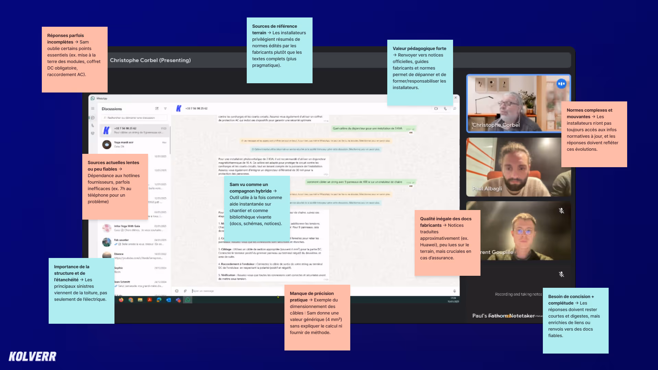
Task: Click the attachment paperclip icon
Action: 185,291
